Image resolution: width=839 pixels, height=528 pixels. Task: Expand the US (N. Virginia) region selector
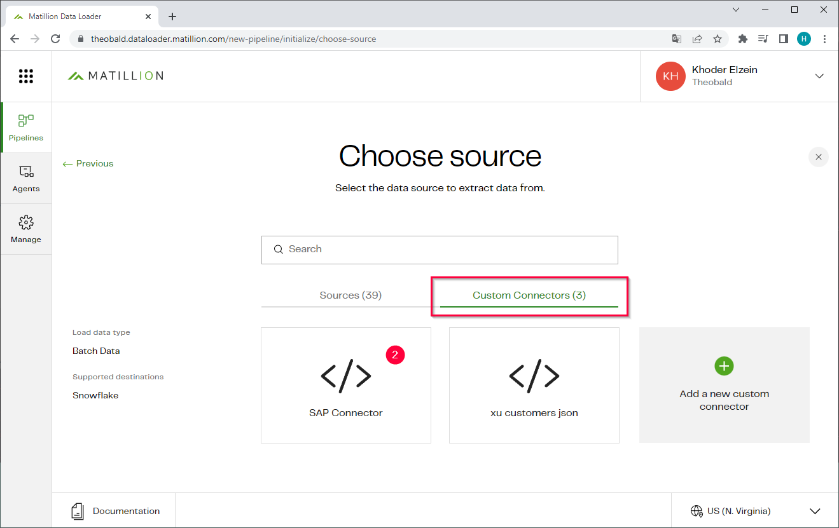pyautogui.click(x=815, y=511)
